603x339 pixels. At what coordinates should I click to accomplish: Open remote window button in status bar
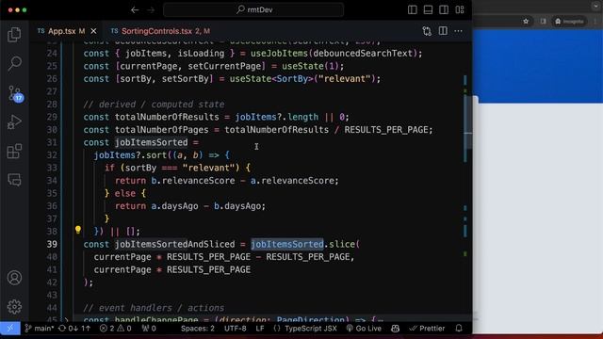10,329
